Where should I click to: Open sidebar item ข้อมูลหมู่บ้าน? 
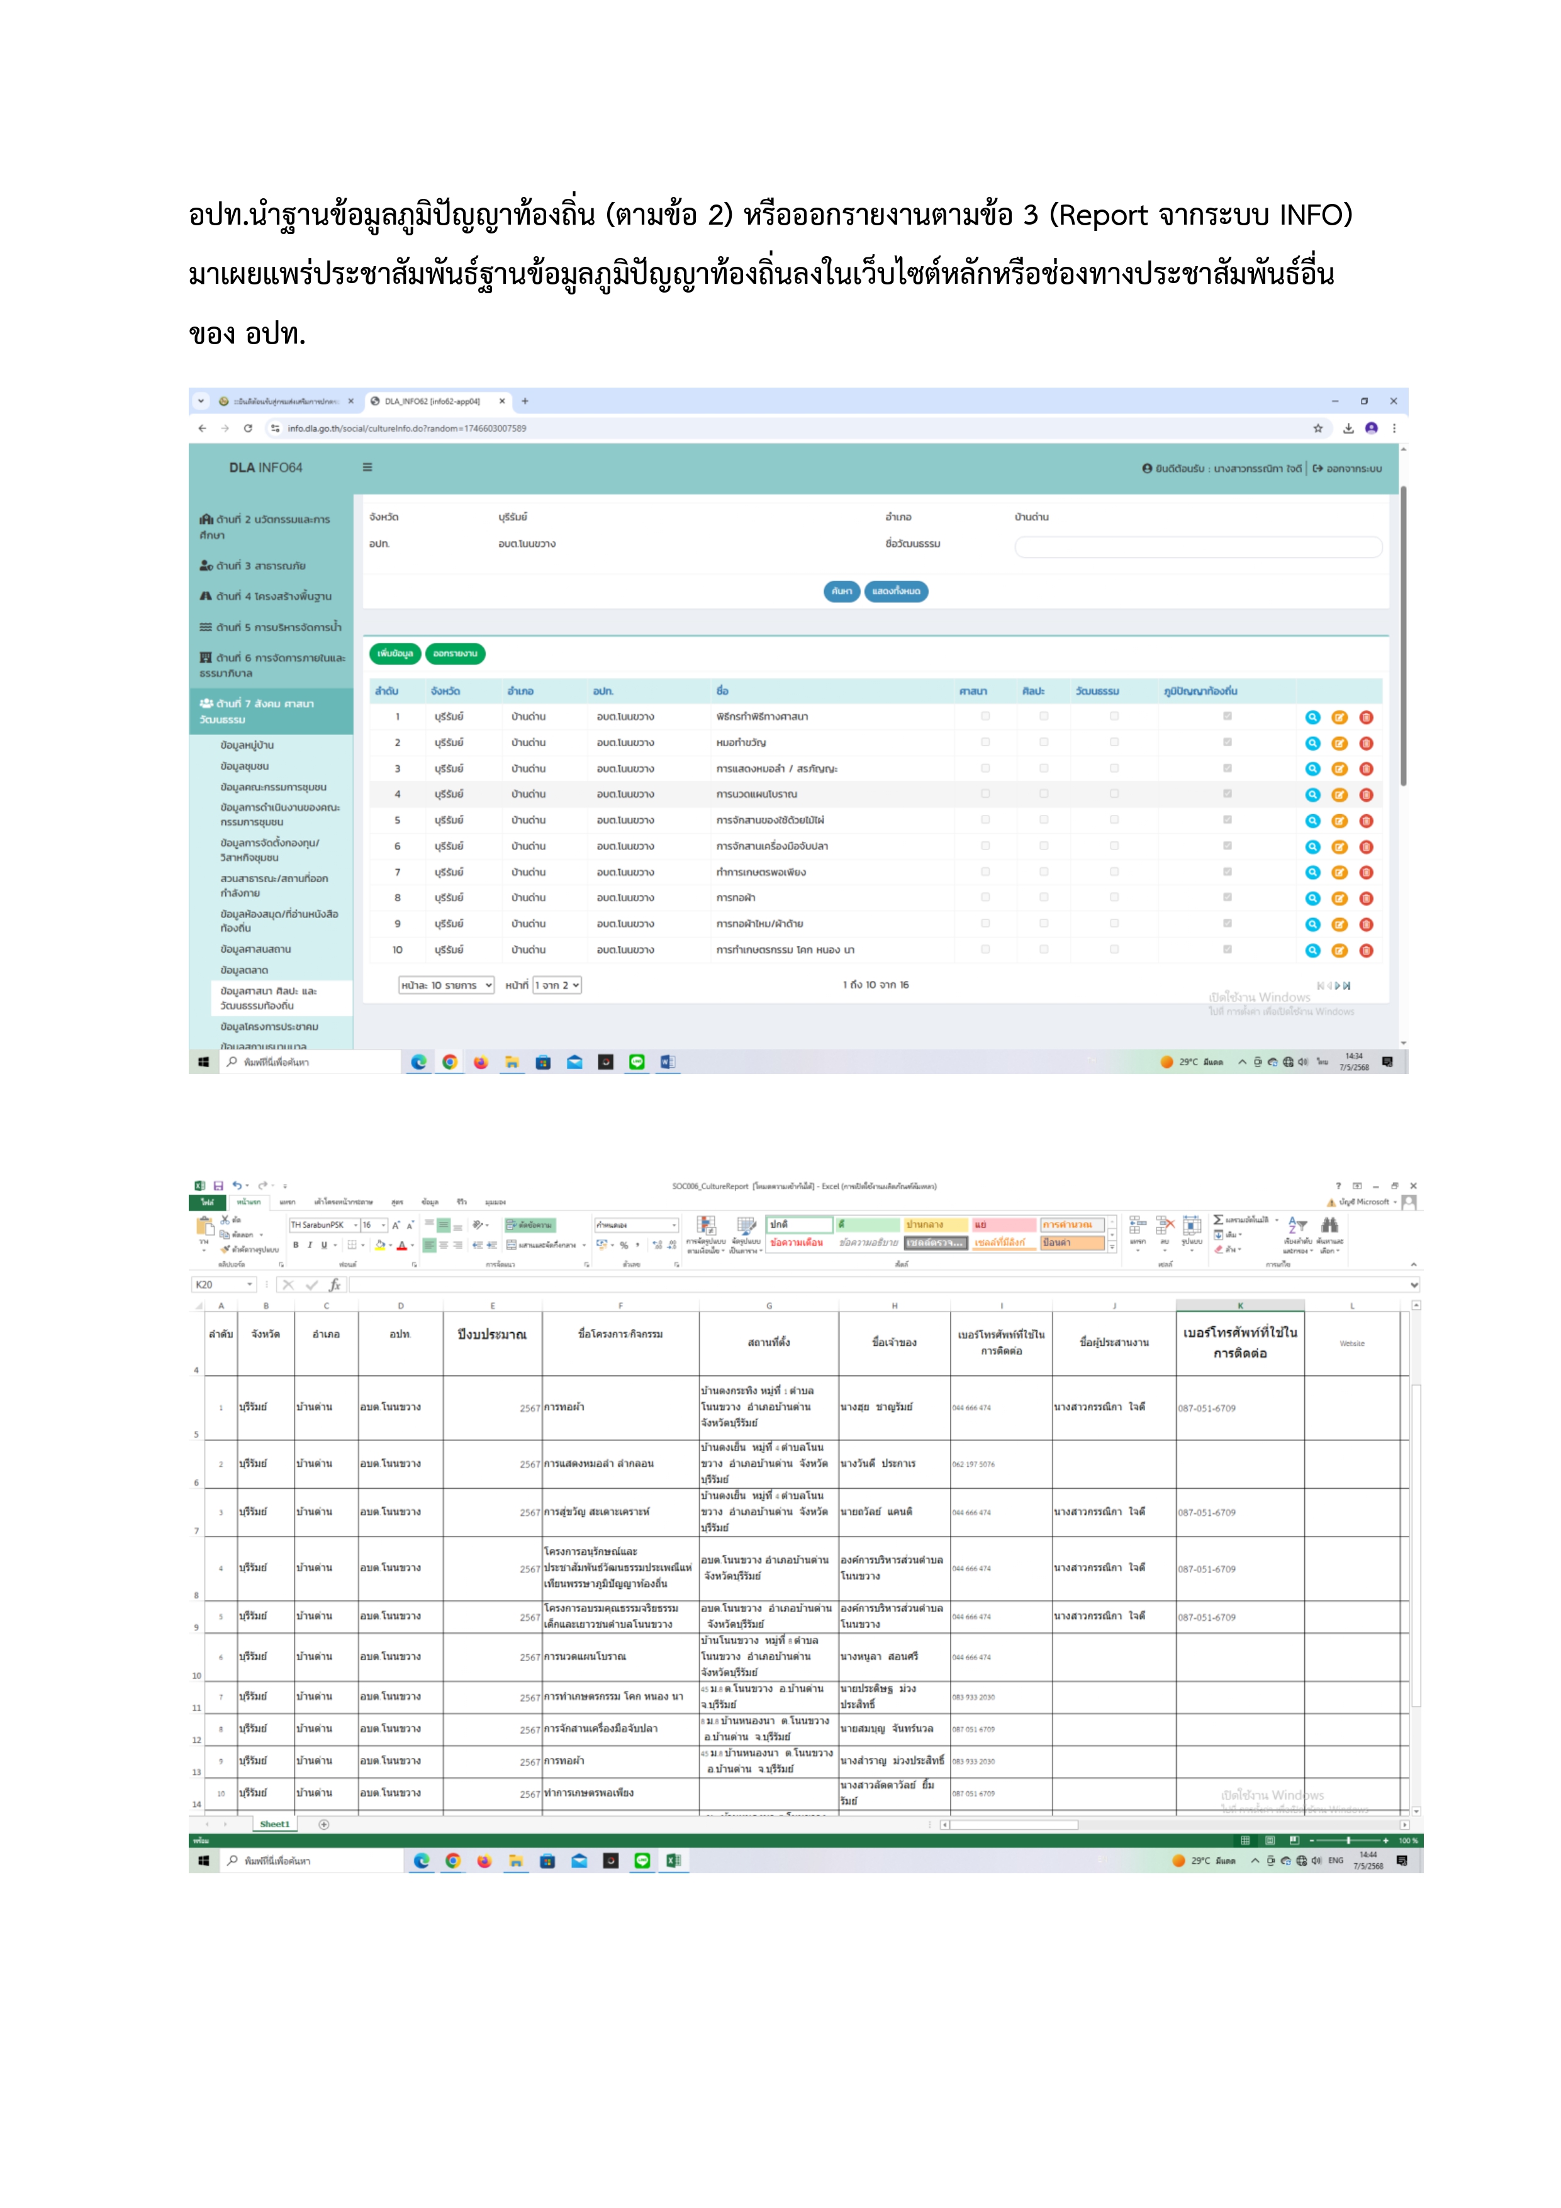[247, 745]
